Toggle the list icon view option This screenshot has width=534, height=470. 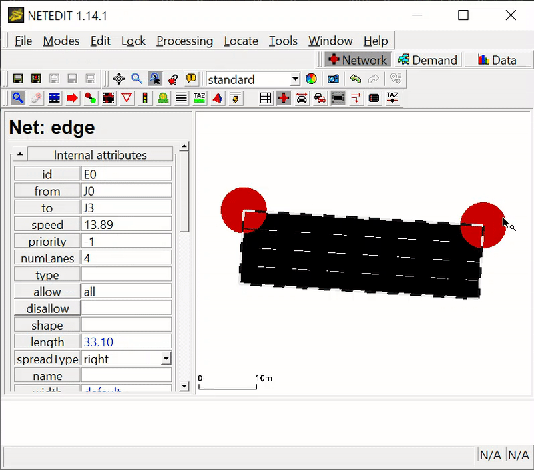[x=374, y=98]
